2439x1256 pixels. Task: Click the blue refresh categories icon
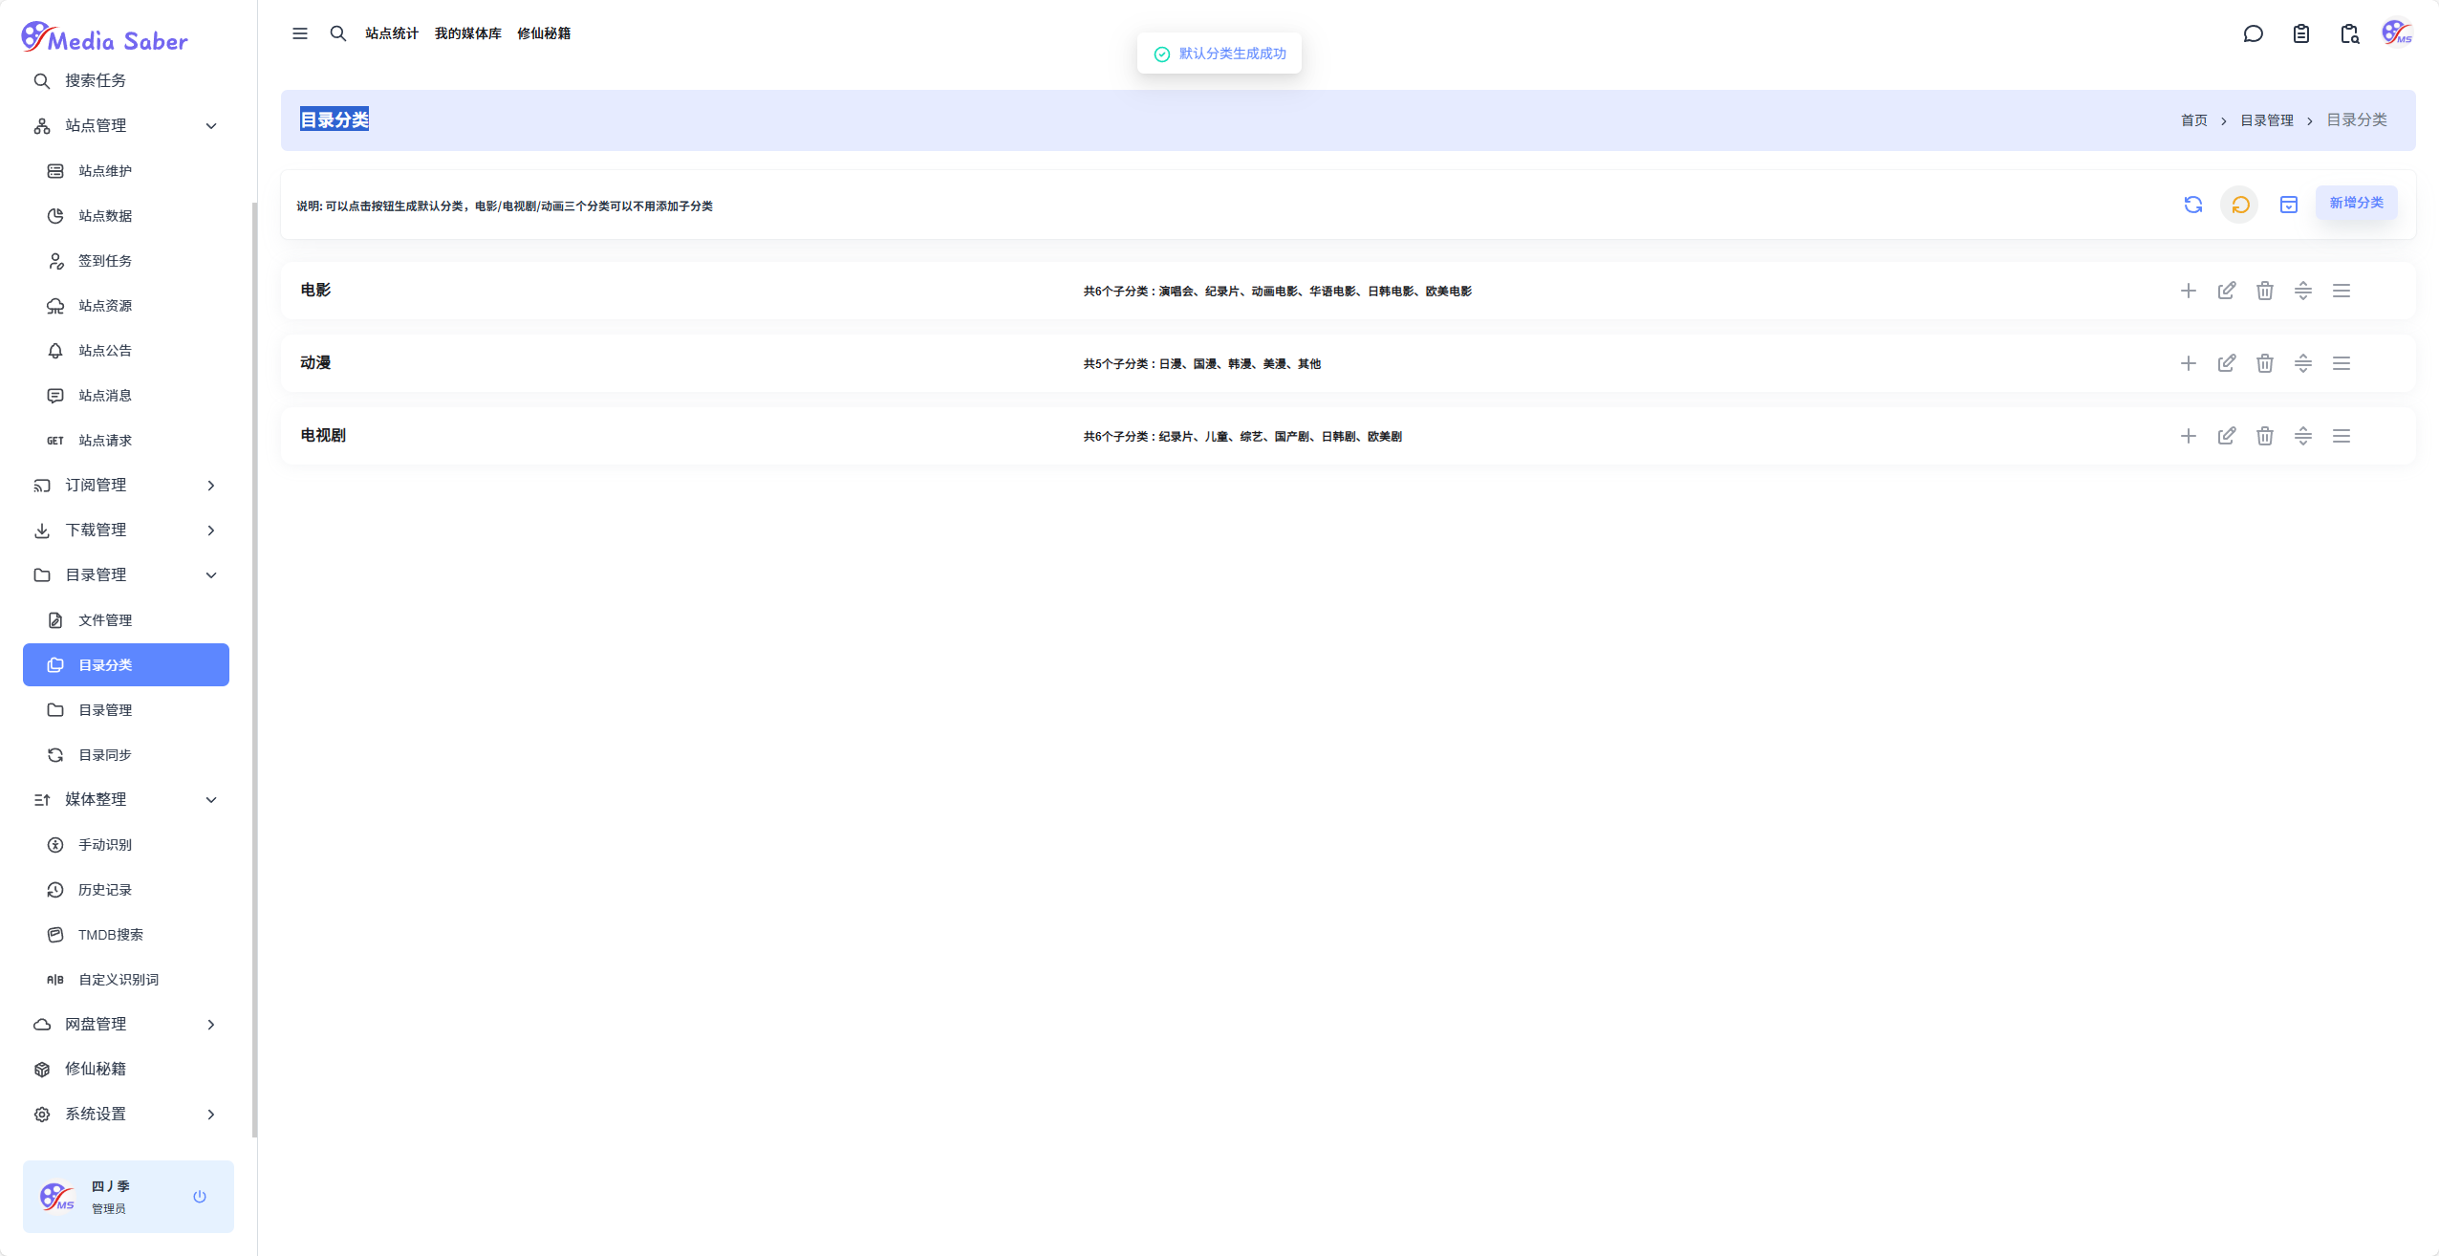tap(2192, 205)
